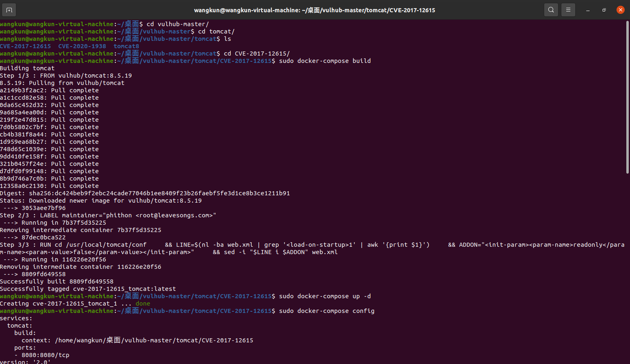Click '8.5.19: Pulling from vulhub/tomcat' line

click(62, 83)
